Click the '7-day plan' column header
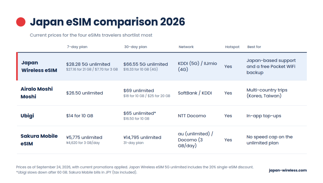 [77, 47]
